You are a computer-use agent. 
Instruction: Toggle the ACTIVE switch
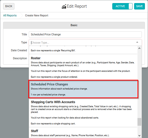(122, 6)
